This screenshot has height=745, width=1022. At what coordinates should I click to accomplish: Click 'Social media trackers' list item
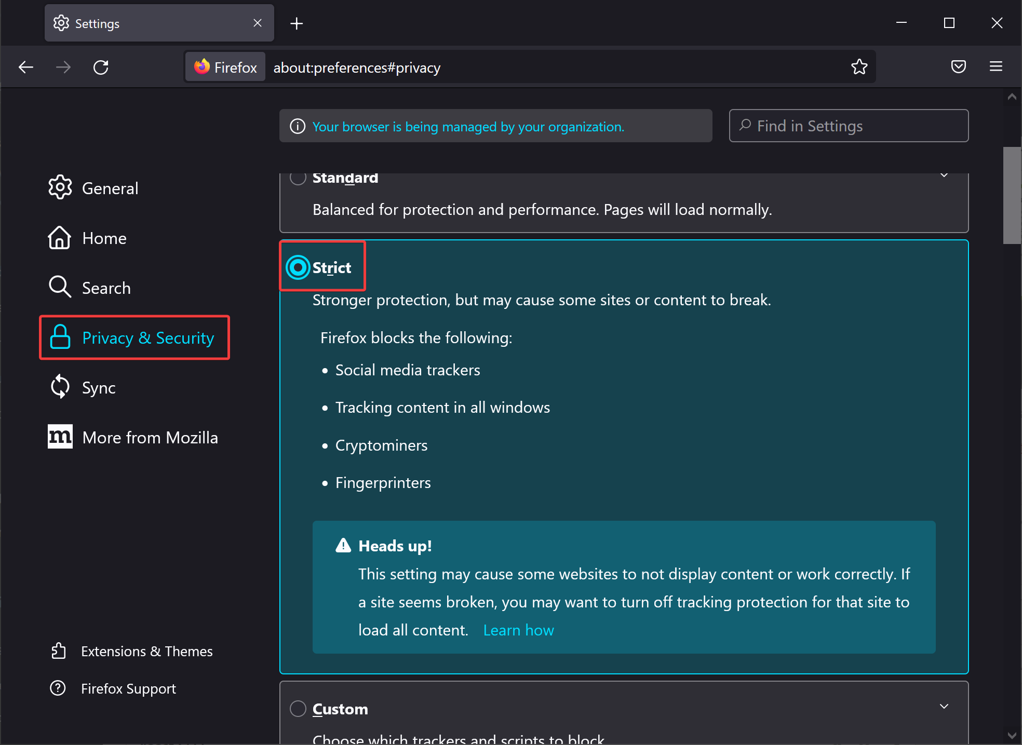coord(408,370)
